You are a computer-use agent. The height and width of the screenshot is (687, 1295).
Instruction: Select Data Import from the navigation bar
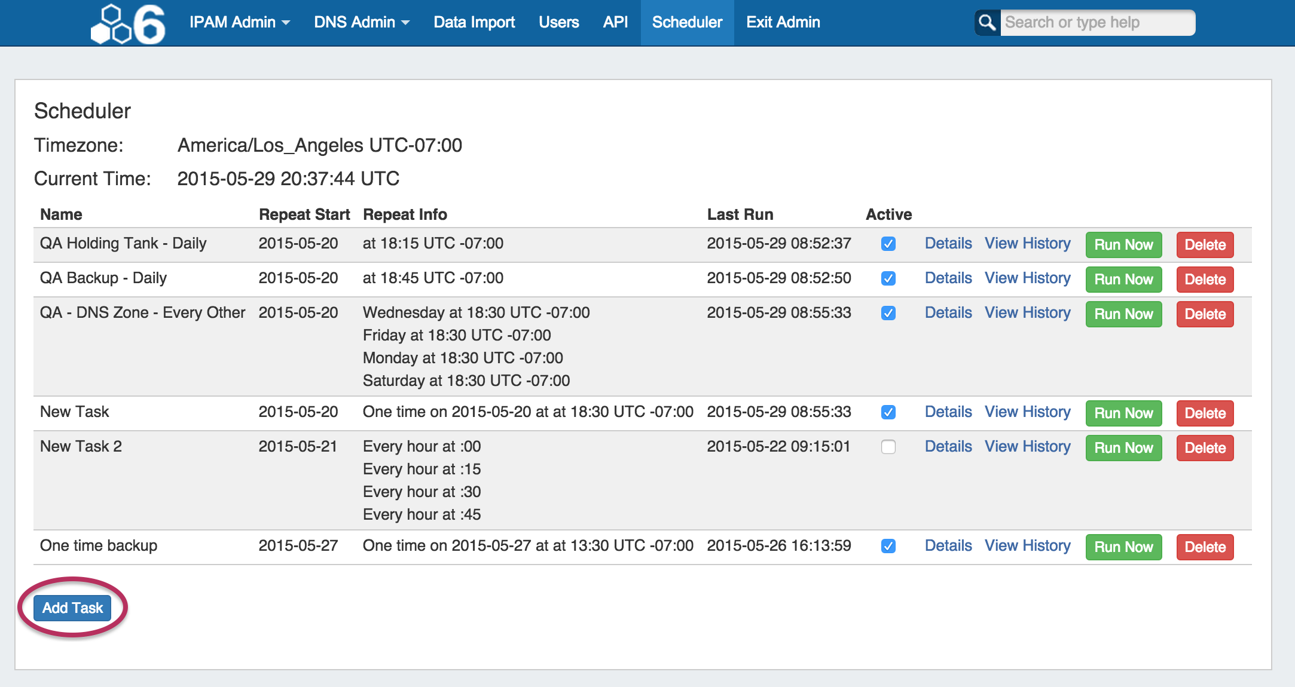pyautogui.click(x=474, y=22)
